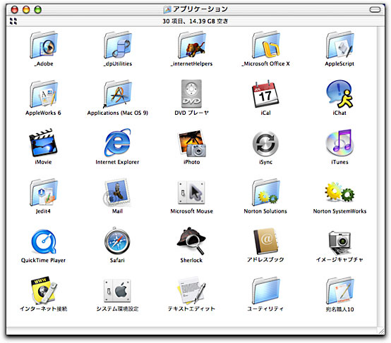Click the 'Sherlock' file name label
391x343 pixels.
pos(191,261)
